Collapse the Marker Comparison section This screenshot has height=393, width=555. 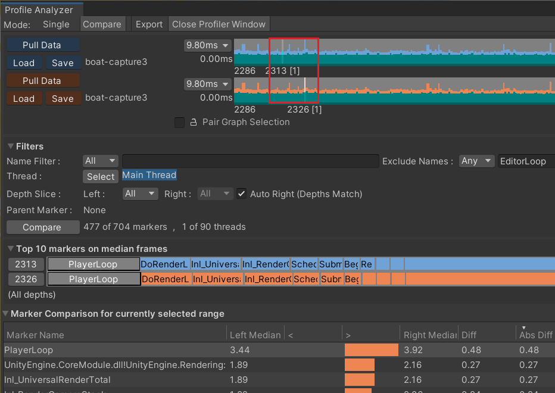click(6, 313)
